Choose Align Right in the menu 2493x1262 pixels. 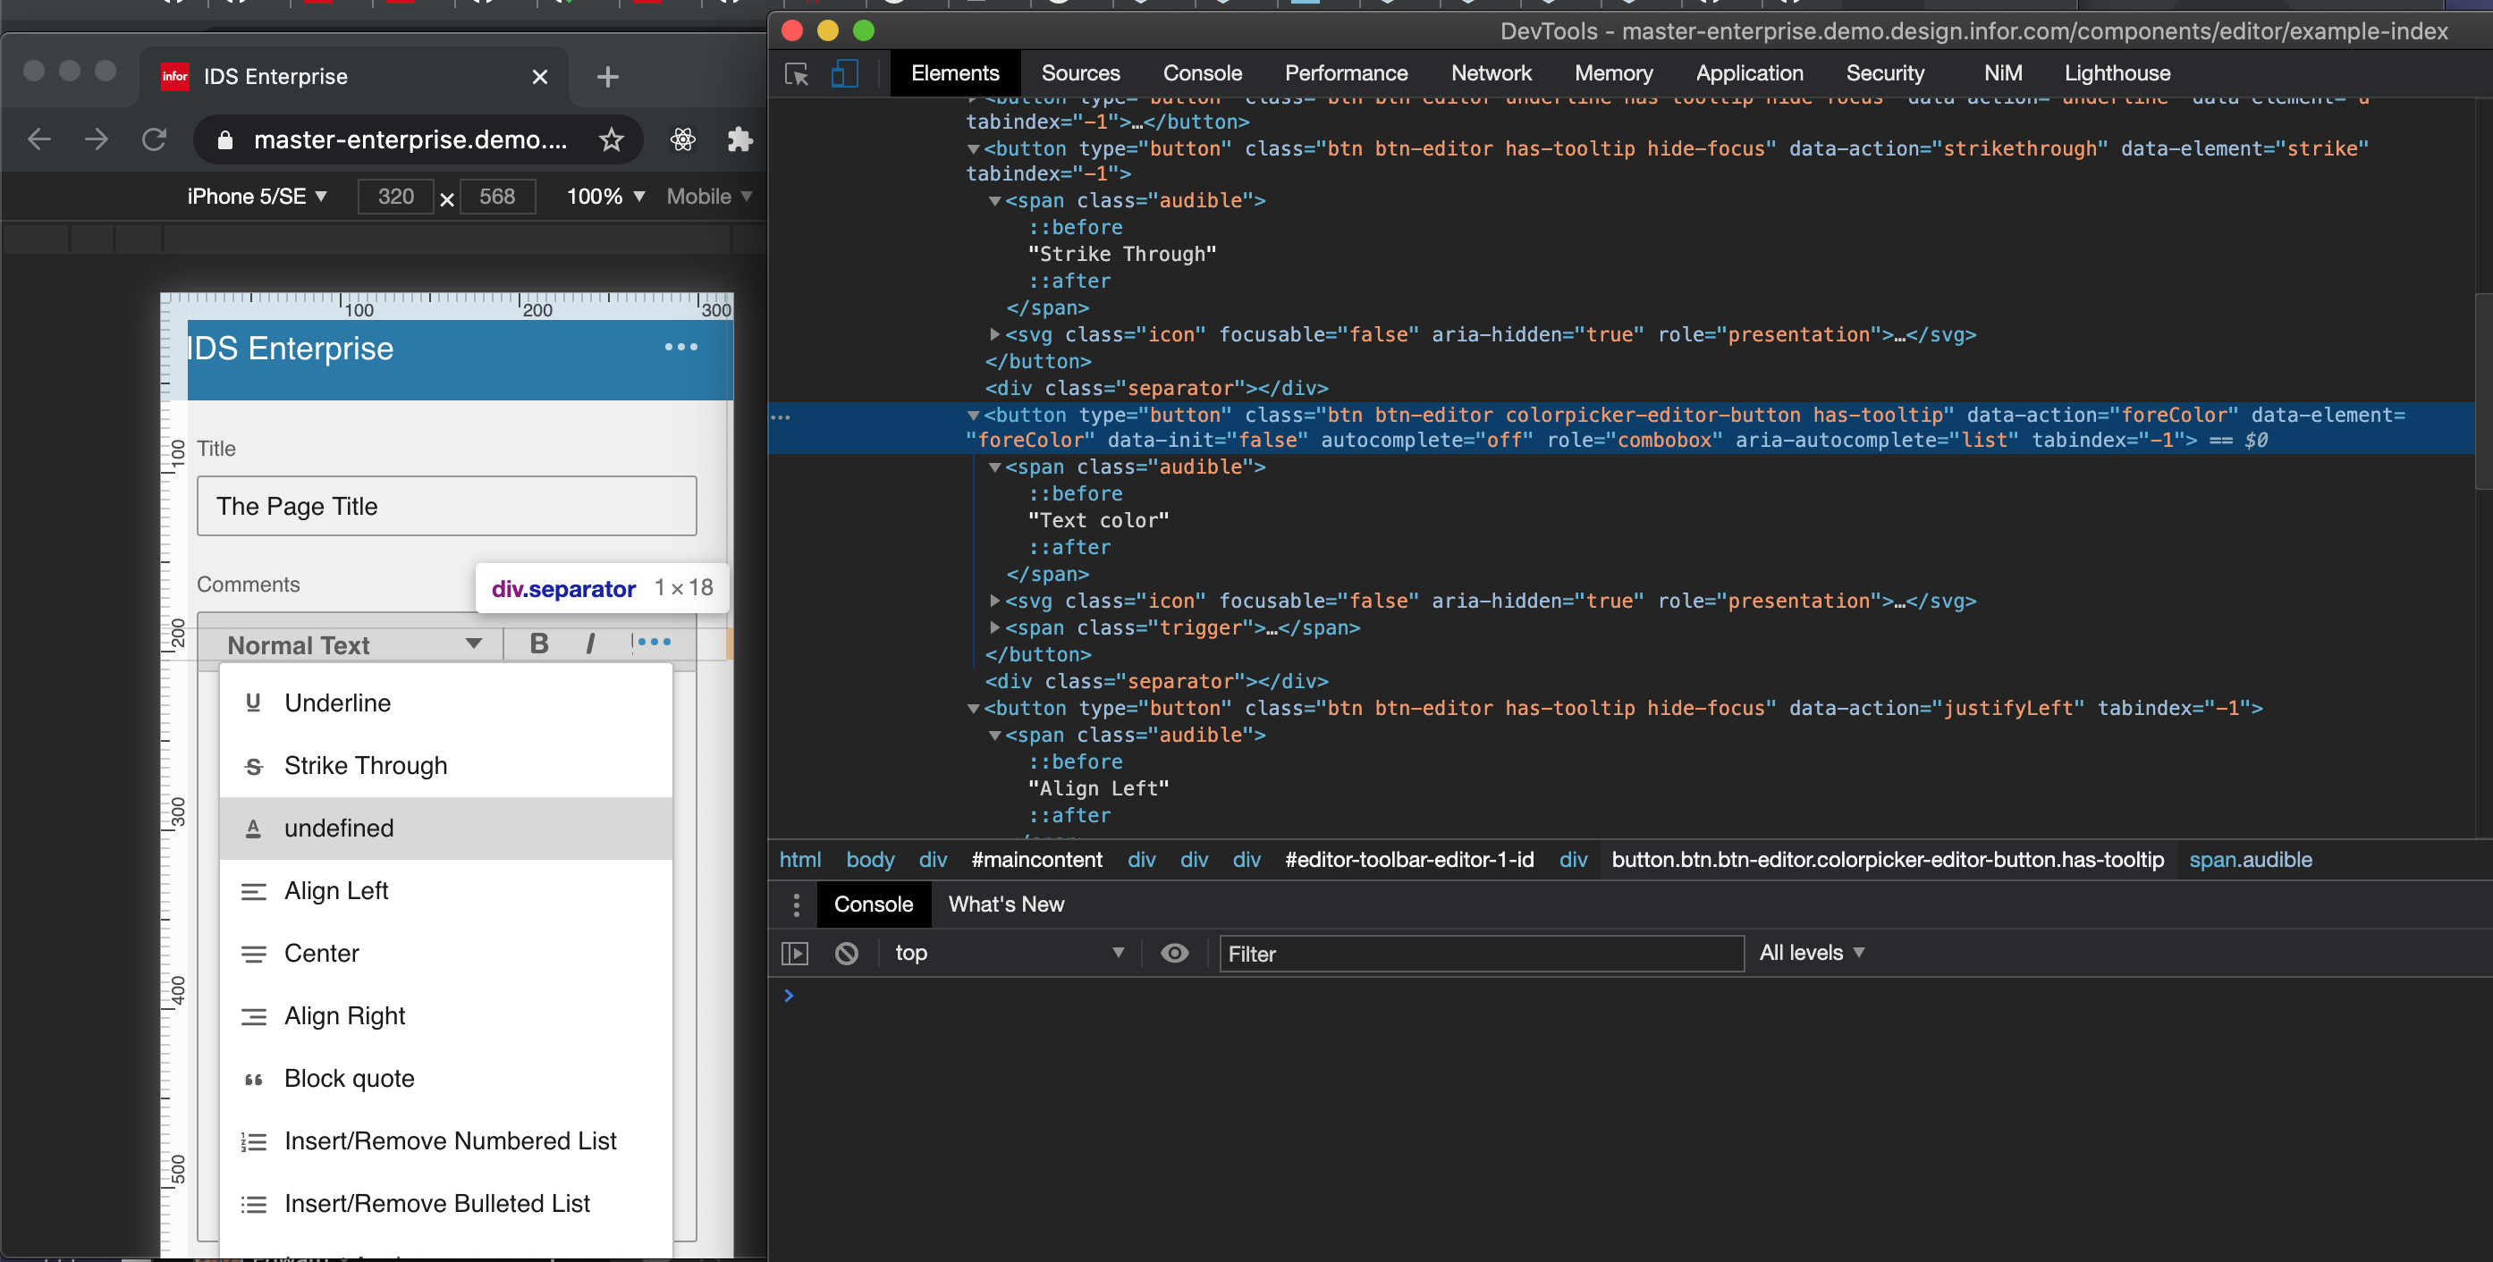(x=343, y=1016)
